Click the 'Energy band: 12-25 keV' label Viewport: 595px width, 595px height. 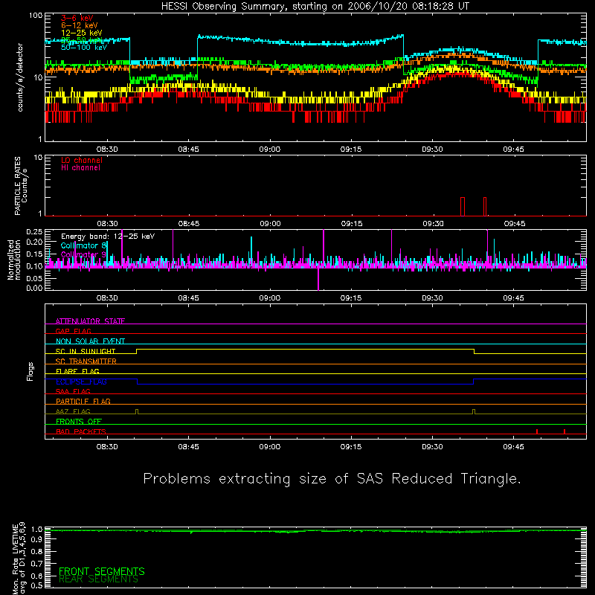(108, 237)
